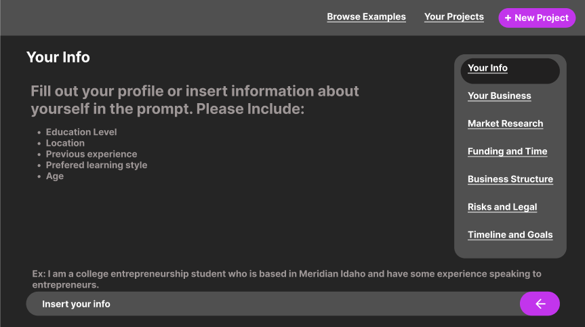
Task: Click the Location bullet item
Action: pyautogui.click(x=65, y=143)
